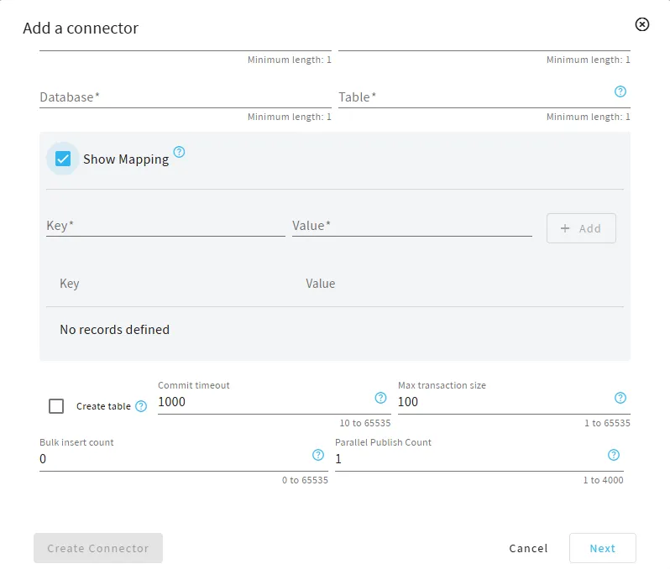This screenshot has height=569, width=670.
Task: Open help icon for Parallel Publish Count
Action: 613,455
